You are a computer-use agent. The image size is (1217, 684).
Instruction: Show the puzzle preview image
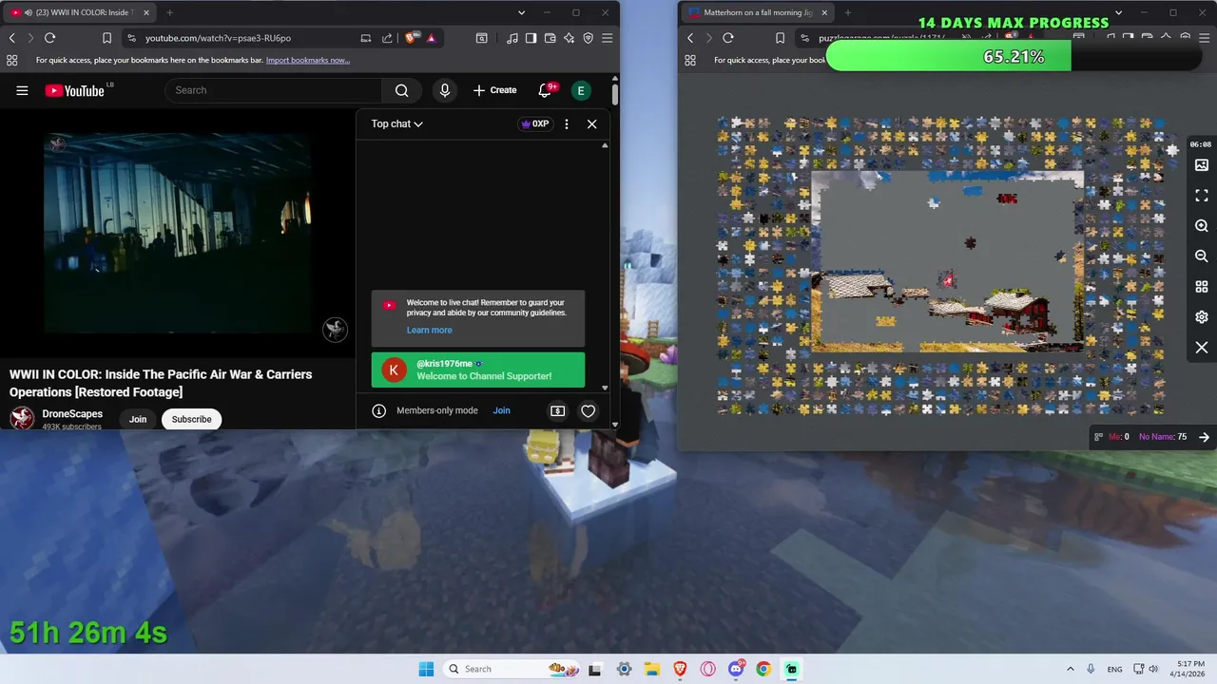tap(1202, 165)
